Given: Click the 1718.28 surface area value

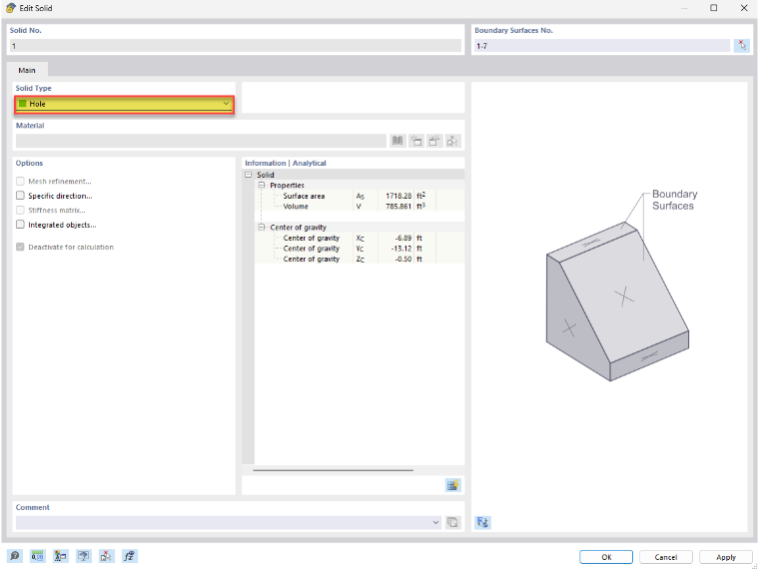Looking at the screenshot, I should [x=398, y=196].
